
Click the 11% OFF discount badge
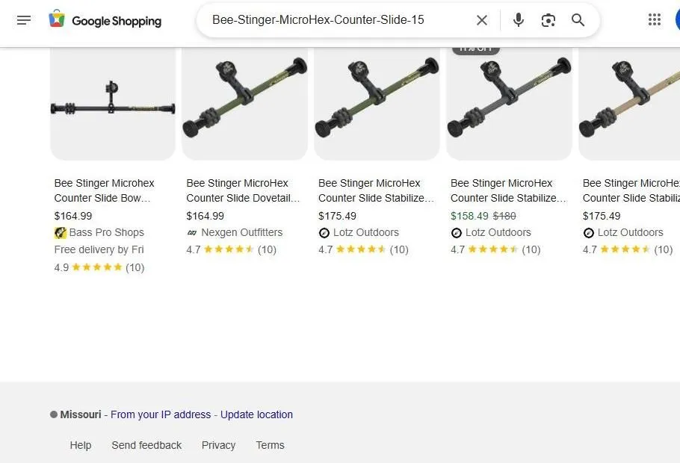click(476, 46)
